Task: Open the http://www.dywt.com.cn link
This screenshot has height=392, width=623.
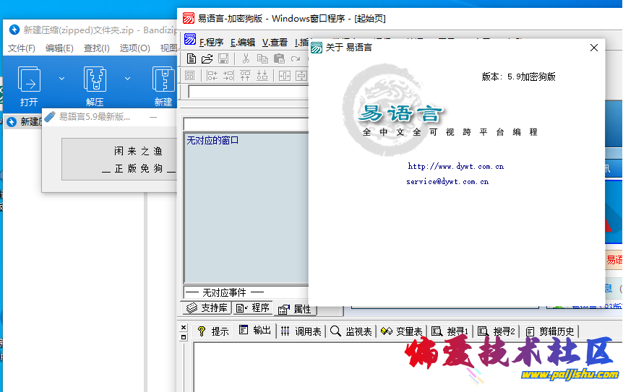Action: pyautogui.click(x=455, y=166)
